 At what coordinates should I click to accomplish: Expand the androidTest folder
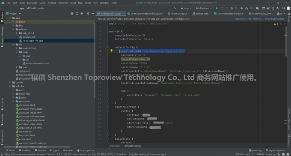17,48
